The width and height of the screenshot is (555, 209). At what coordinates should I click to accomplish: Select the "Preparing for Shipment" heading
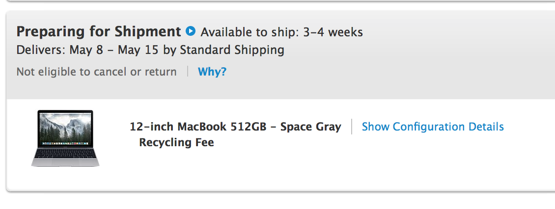click(x=99, y=31)
